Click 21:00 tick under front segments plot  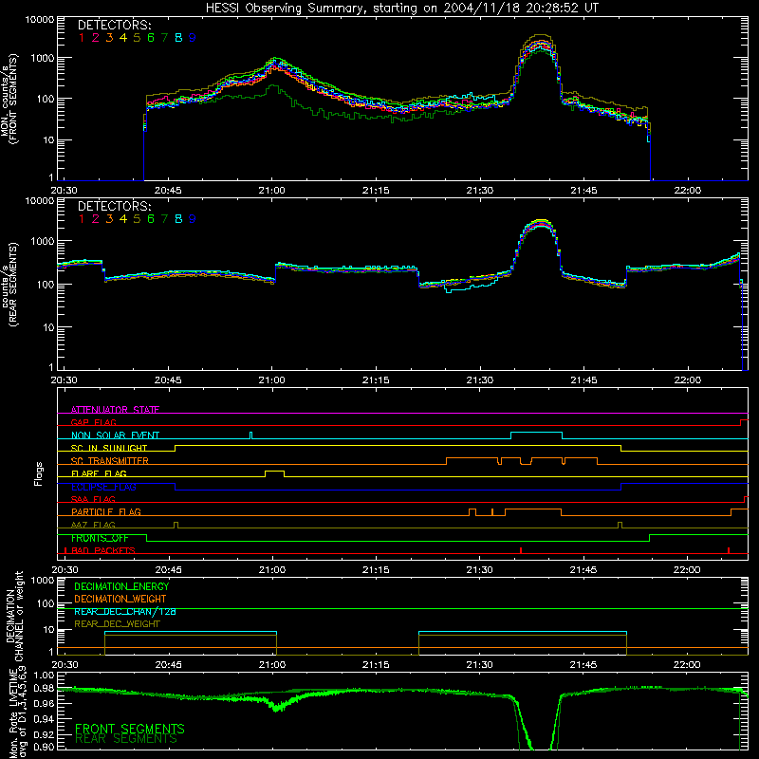click(272, 191)
